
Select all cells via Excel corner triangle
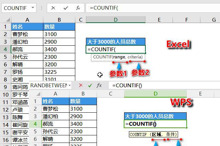tap(8, 20)
